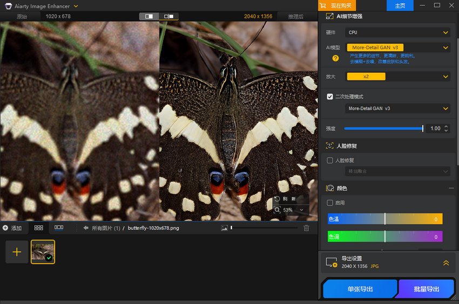The image size is (459, 304).
Task: Uncheck the 二次处理模式 checkbox
Action: (330, 96)
